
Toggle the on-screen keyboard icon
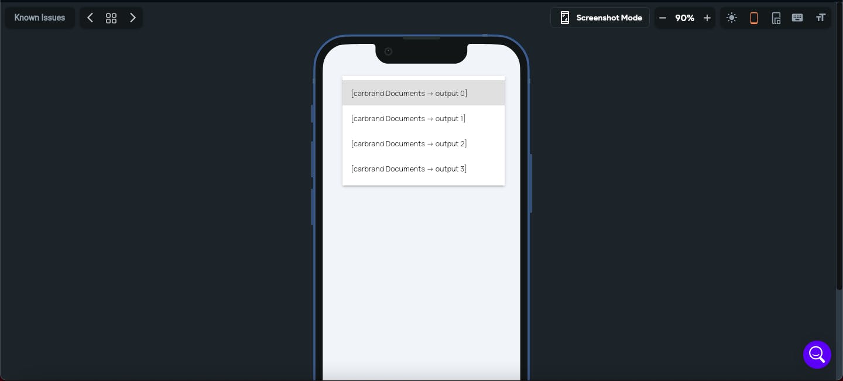(x=797, y=18)
